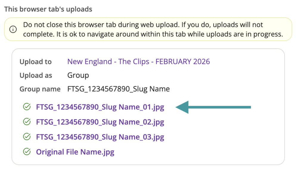Click the "Upload to" label
This screenshot has height=185, width=298.
(35, 62)
